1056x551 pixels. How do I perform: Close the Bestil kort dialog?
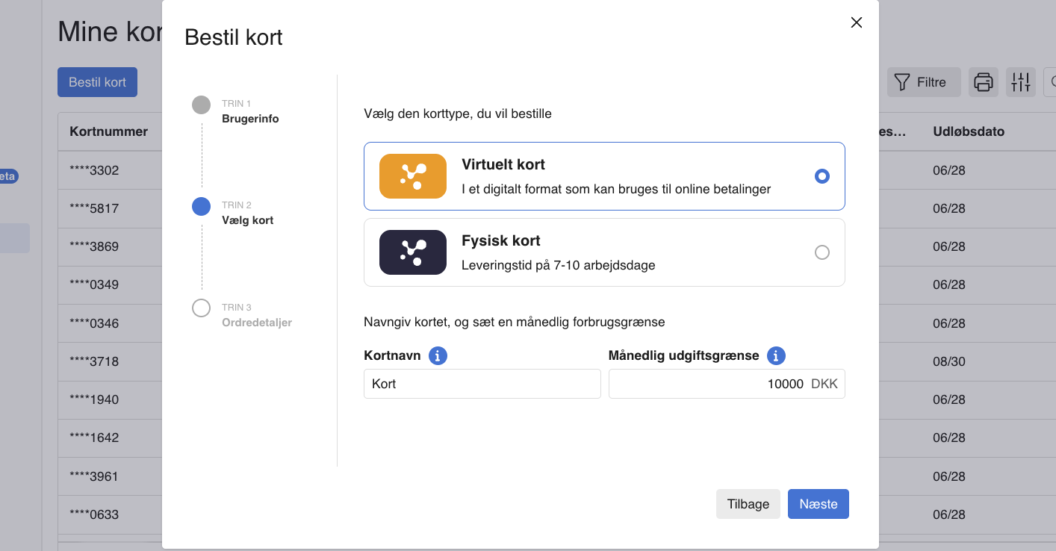click(x=856, y=22)
